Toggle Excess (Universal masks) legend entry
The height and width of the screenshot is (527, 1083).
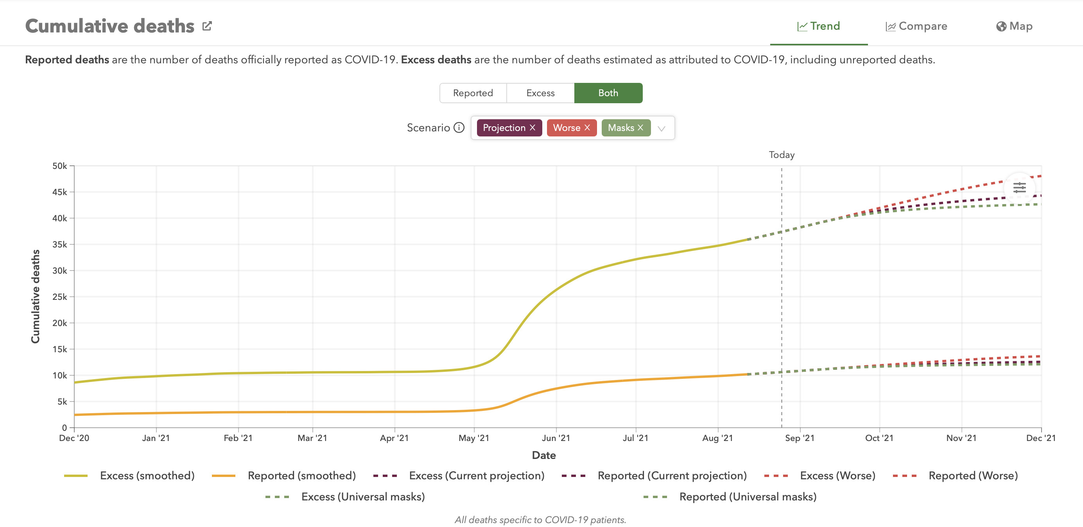point(362,497)
